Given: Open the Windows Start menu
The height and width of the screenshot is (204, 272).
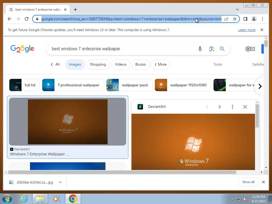Looking at the screenshot, I should point(7,199).
